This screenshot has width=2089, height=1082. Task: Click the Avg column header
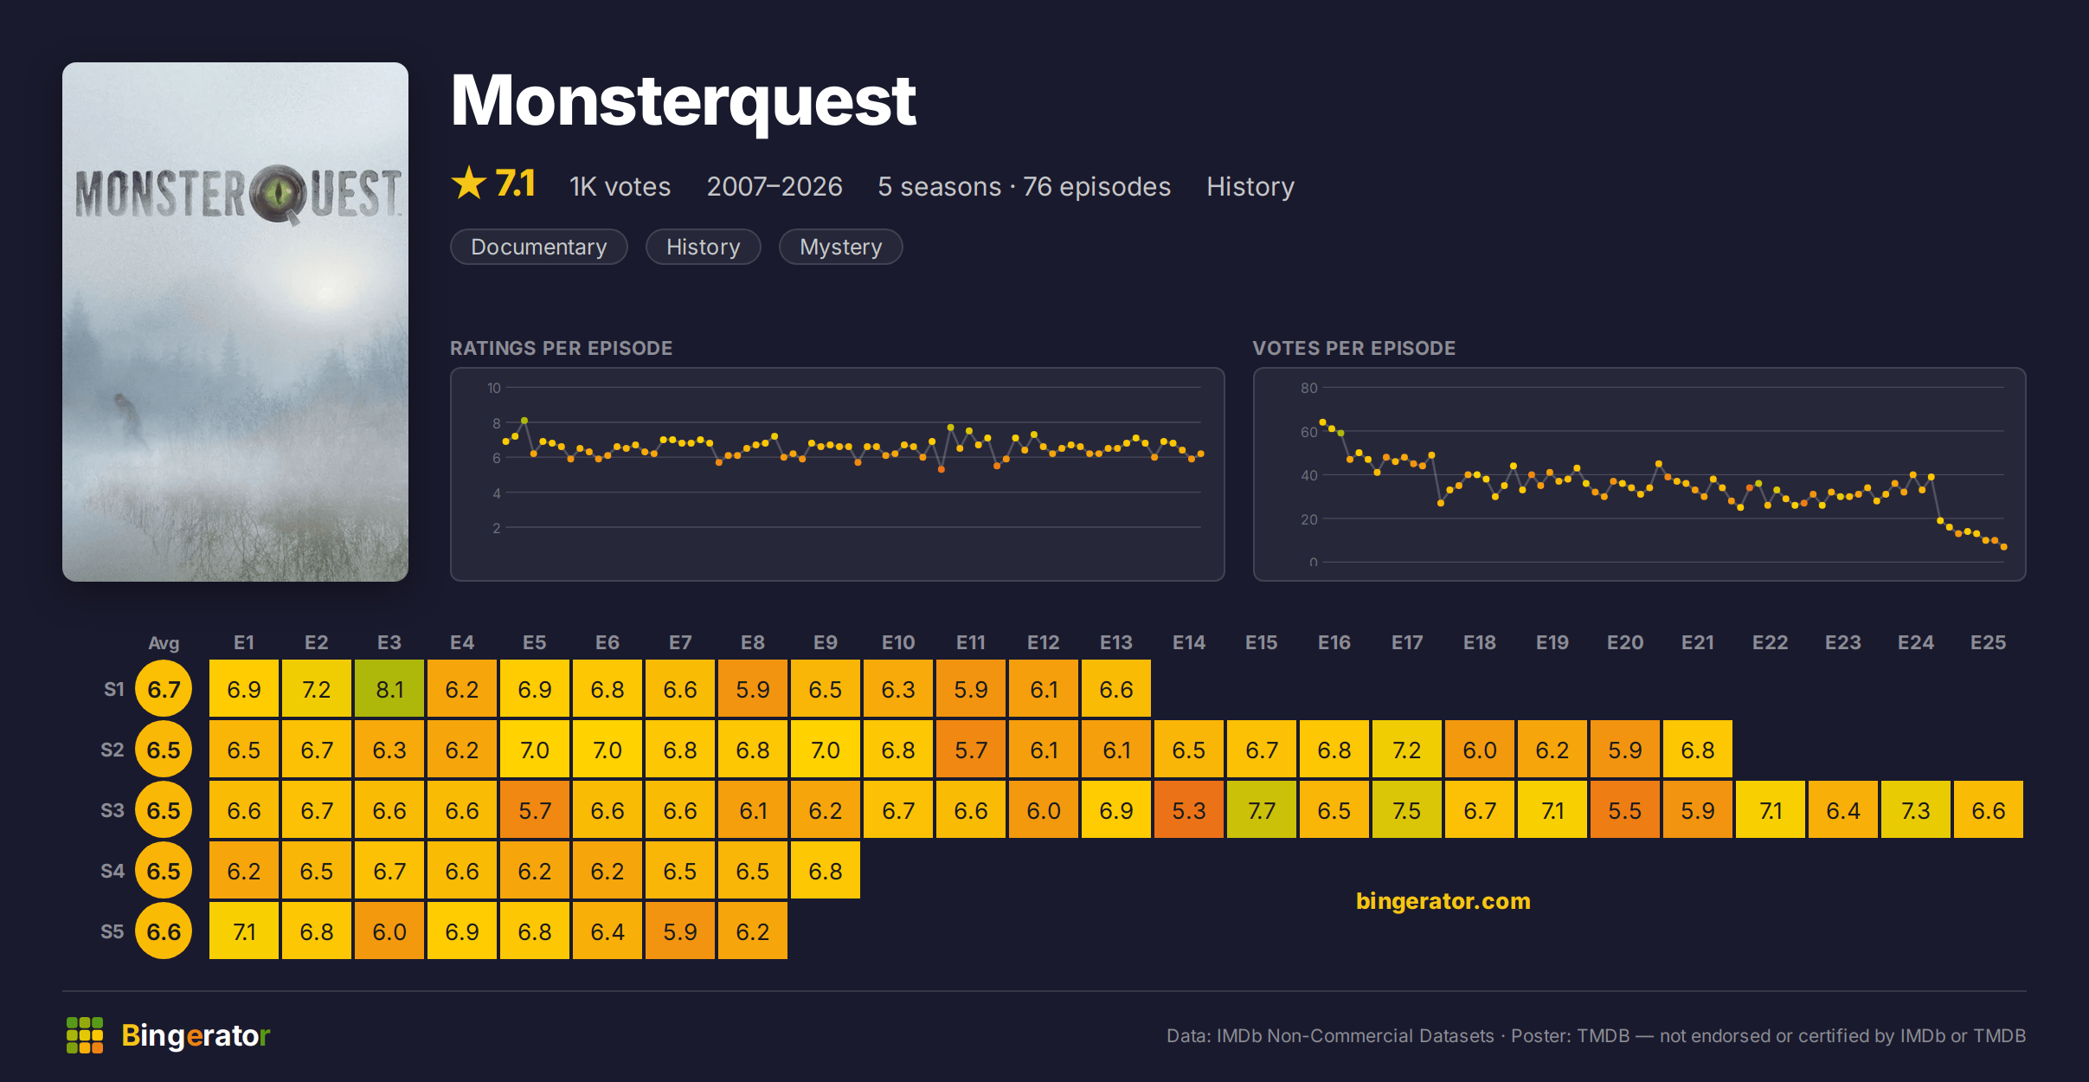pyautogui.click(x=164, y=642)
